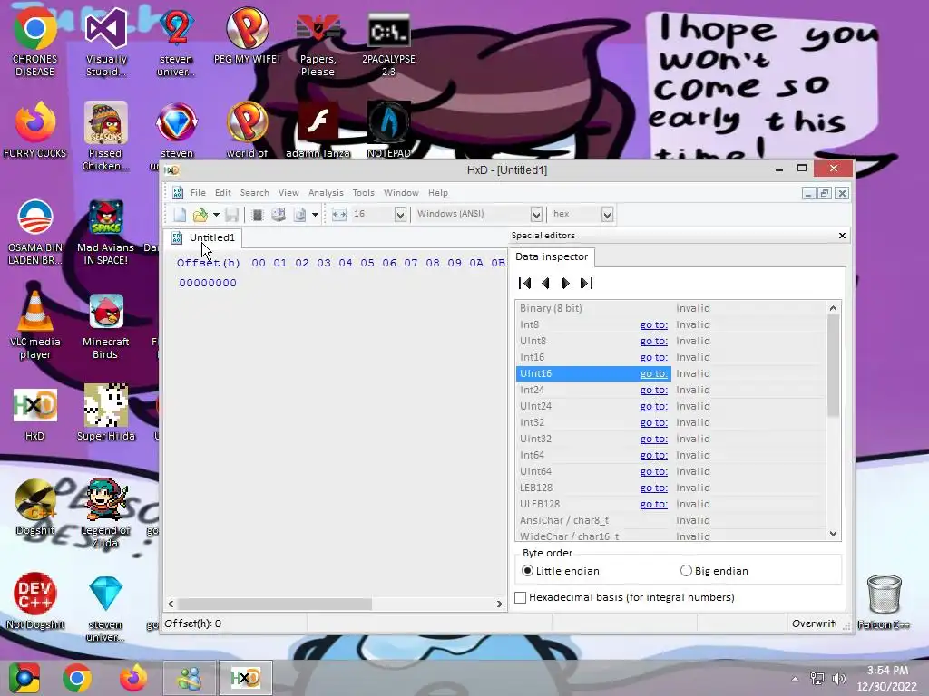The image size is (929, 696).
Task: Open the Window menu
Action: [x=401, y=193]
